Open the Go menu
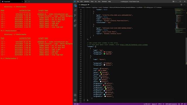This screenshot has width=187, height=105. [x=96, y=1]
